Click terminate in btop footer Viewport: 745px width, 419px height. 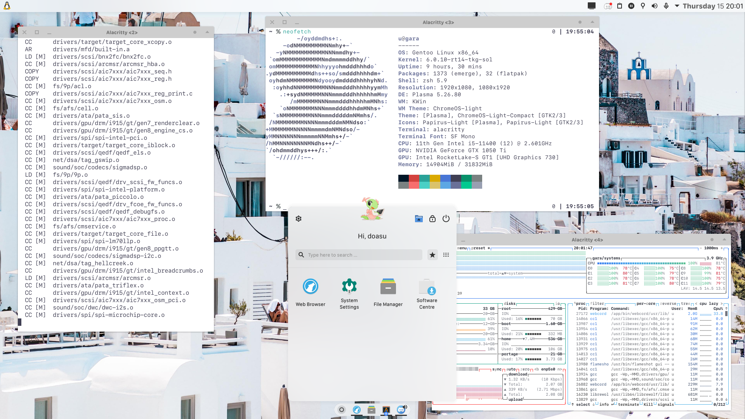pos(628,404)
